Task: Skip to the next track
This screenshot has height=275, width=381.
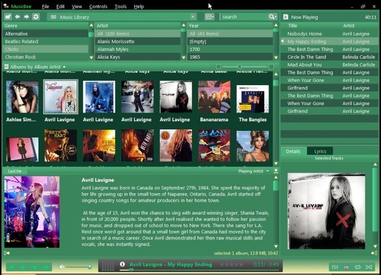Action: 46,267
